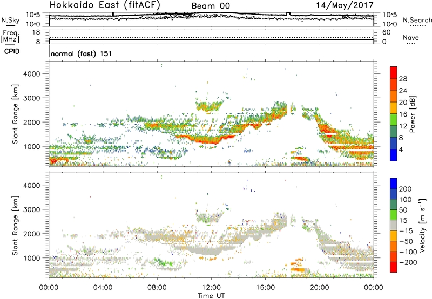Click the "Slant Range [km]" label of power panel
The height and width of the screenshot is (299, 432).
pyautogui.click(x=15, y=114)
